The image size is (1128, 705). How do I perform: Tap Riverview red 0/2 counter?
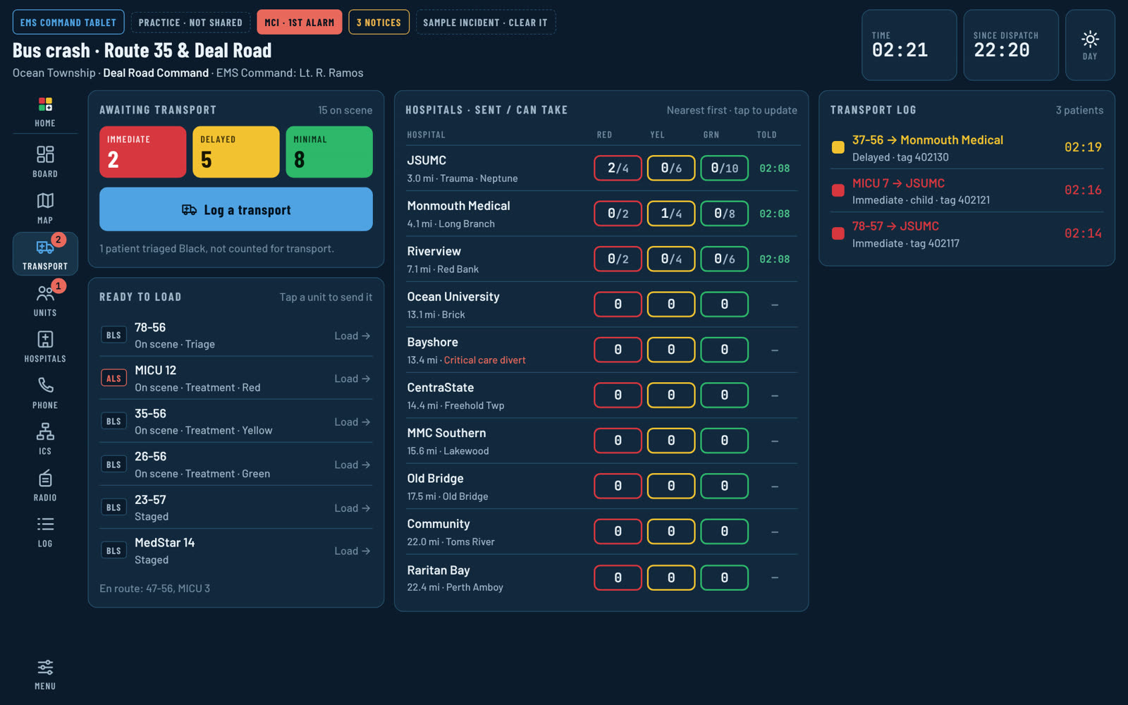click(x=618, y=259)
